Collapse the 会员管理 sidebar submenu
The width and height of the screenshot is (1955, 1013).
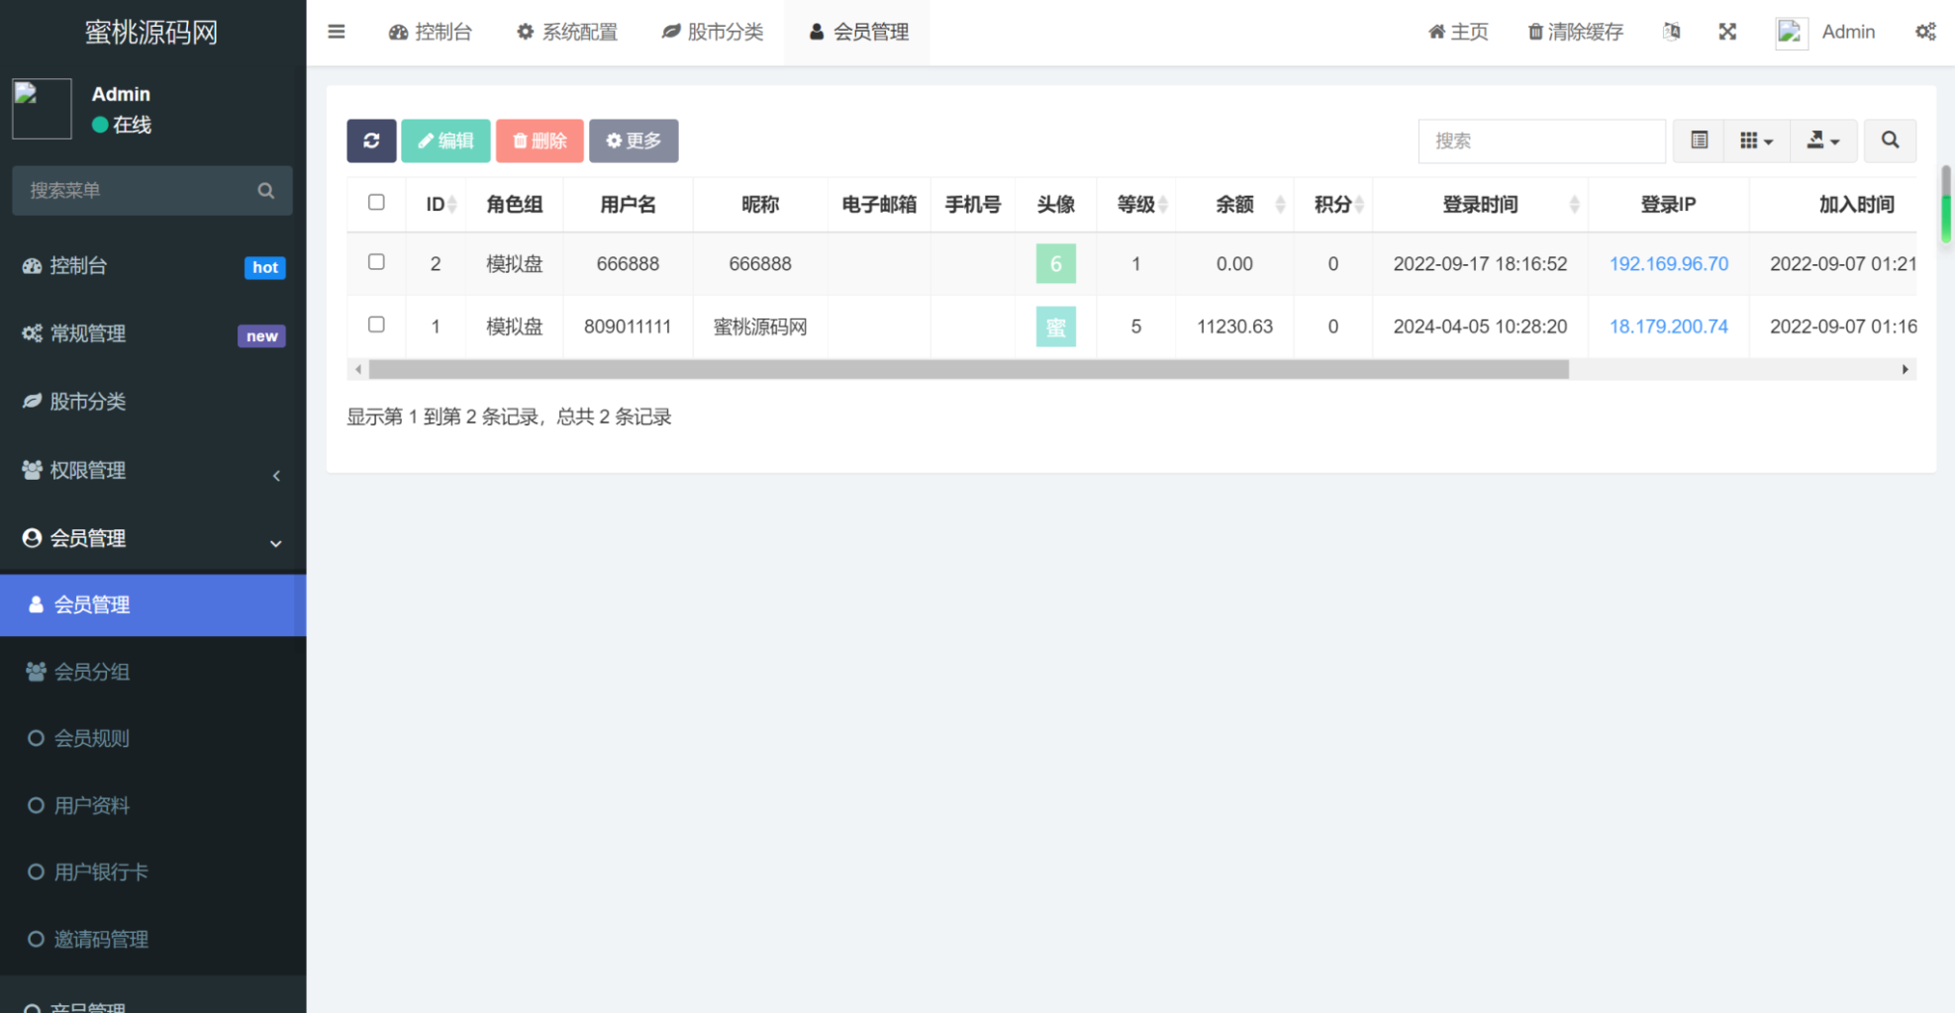point(152,538)
